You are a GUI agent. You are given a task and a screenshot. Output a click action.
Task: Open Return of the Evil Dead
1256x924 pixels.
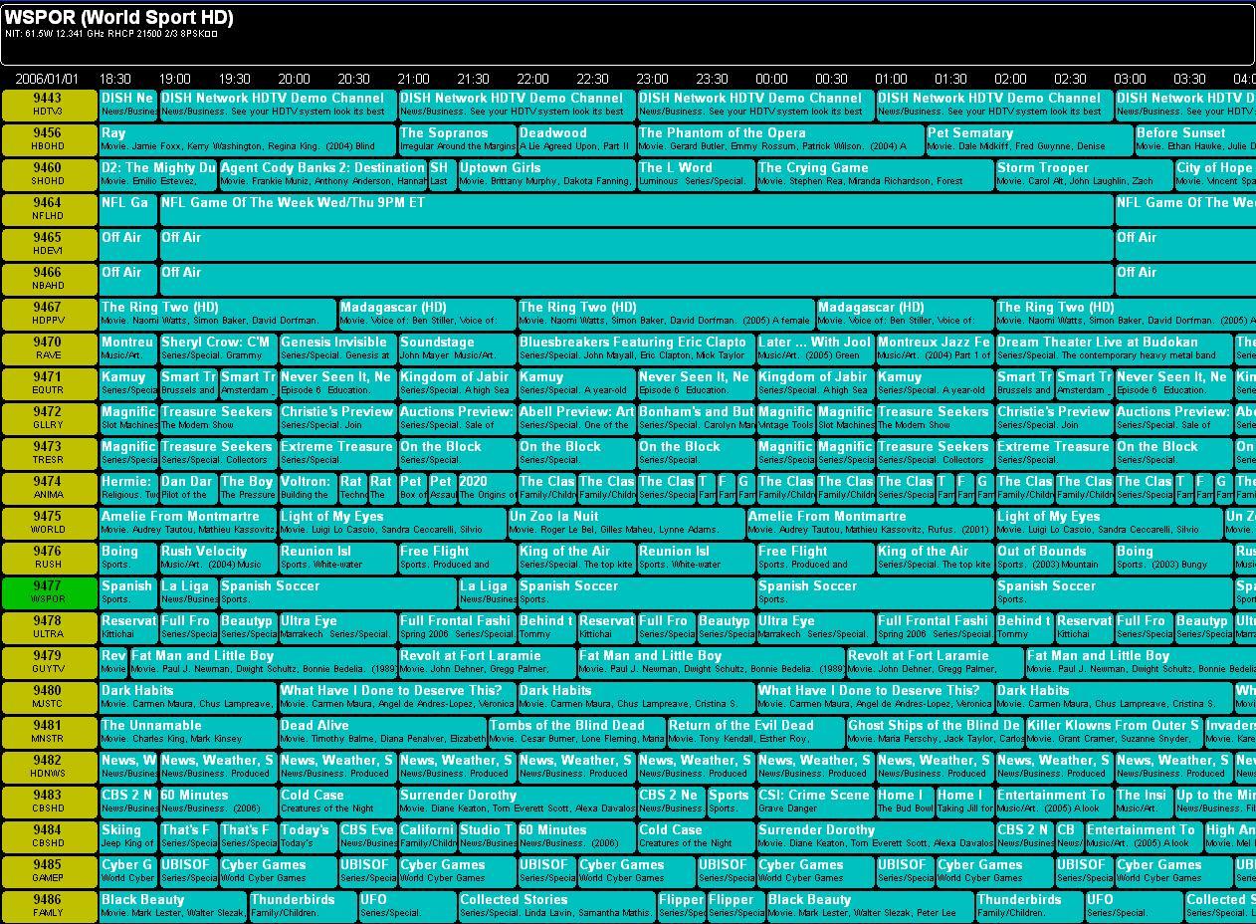coord(755,733)
